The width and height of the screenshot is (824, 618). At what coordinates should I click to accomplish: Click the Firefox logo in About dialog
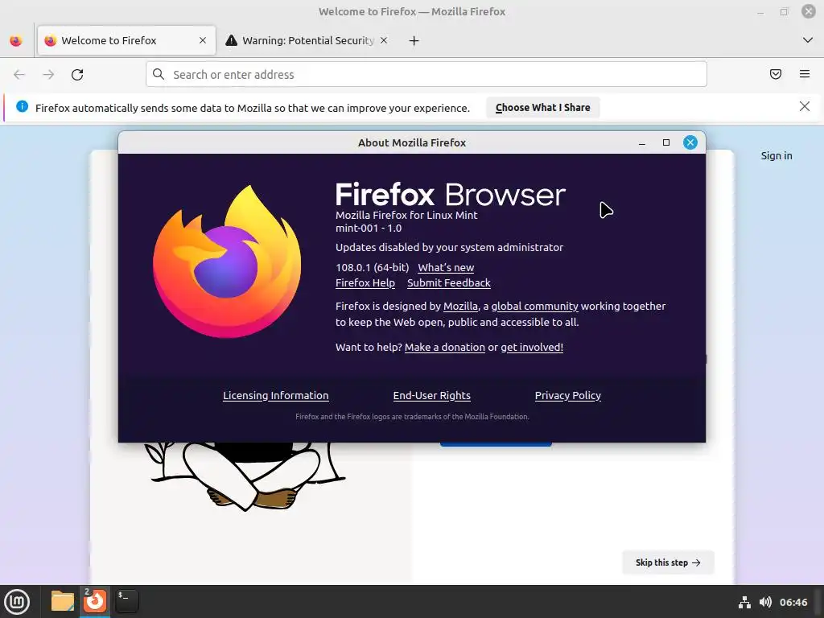tap(227, 262)
